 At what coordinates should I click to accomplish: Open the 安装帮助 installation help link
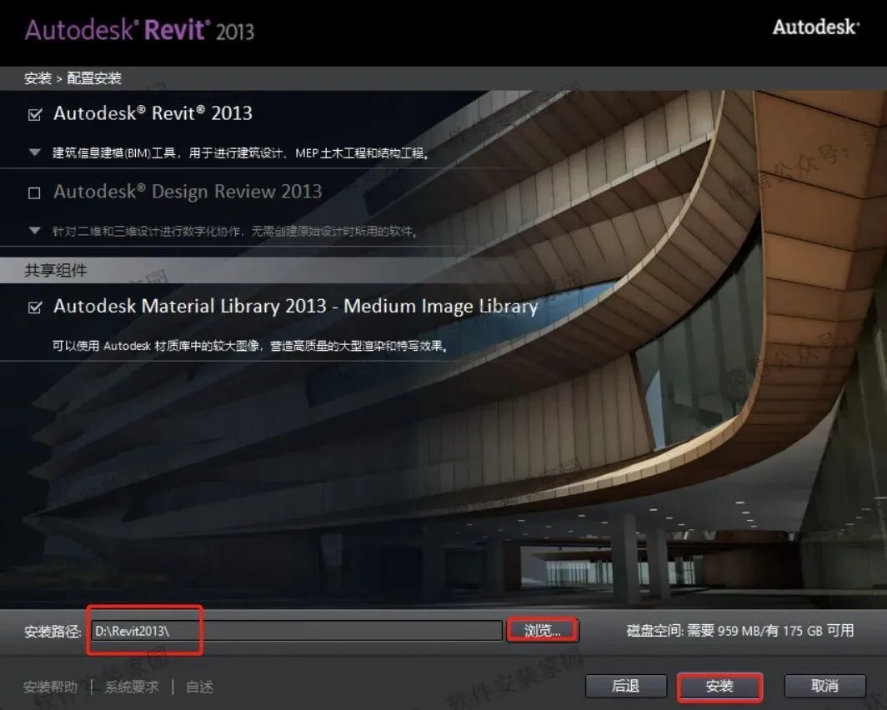pos(50,687)
